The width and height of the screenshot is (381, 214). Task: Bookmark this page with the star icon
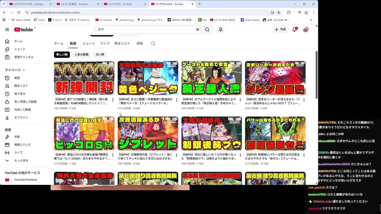pos(279,12)
